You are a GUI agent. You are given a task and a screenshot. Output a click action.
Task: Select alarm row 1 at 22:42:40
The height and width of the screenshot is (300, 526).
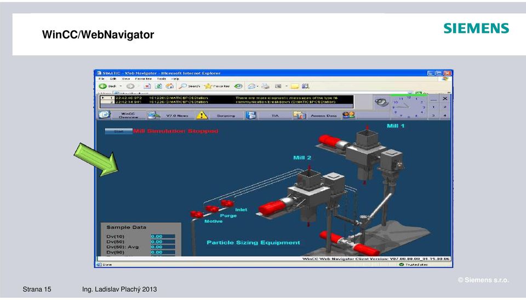click(227, 98)
